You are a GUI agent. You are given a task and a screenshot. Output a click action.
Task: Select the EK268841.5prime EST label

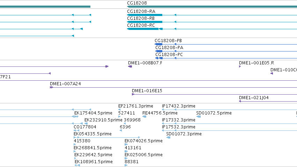pyautogui.click(x=92, y=148)
